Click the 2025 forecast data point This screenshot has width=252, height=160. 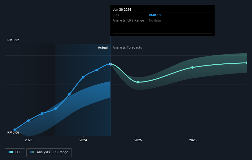(138, 82)
